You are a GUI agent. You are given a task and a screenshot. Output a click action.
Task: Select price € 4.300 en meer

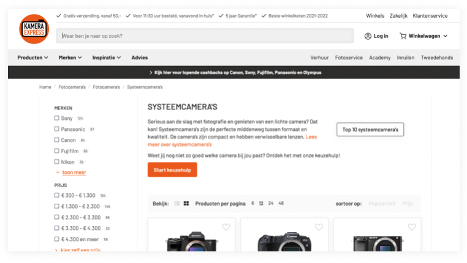tap(56, 239)
